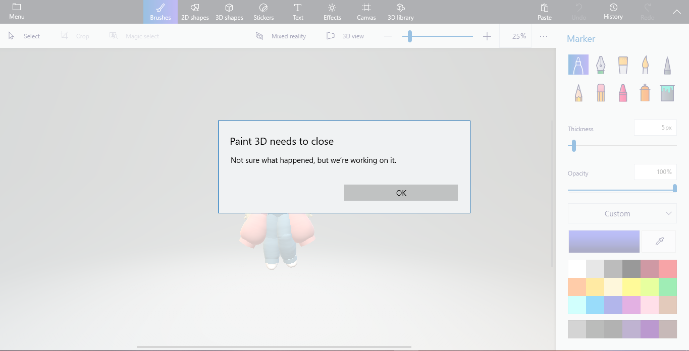Open the Menu folder button
The height and width of the screenshot is (351, 689).
(17, 12)
